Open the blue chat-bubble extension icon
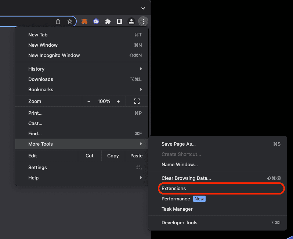The width and height of the screenshot is (293, 239). [x=96, y=21]
